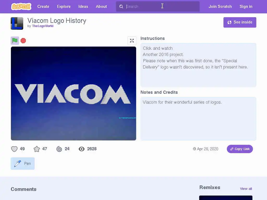The width and height of the screenshot is (267, 200).
Task: View all remixes
Action: (x=246, y=189)
